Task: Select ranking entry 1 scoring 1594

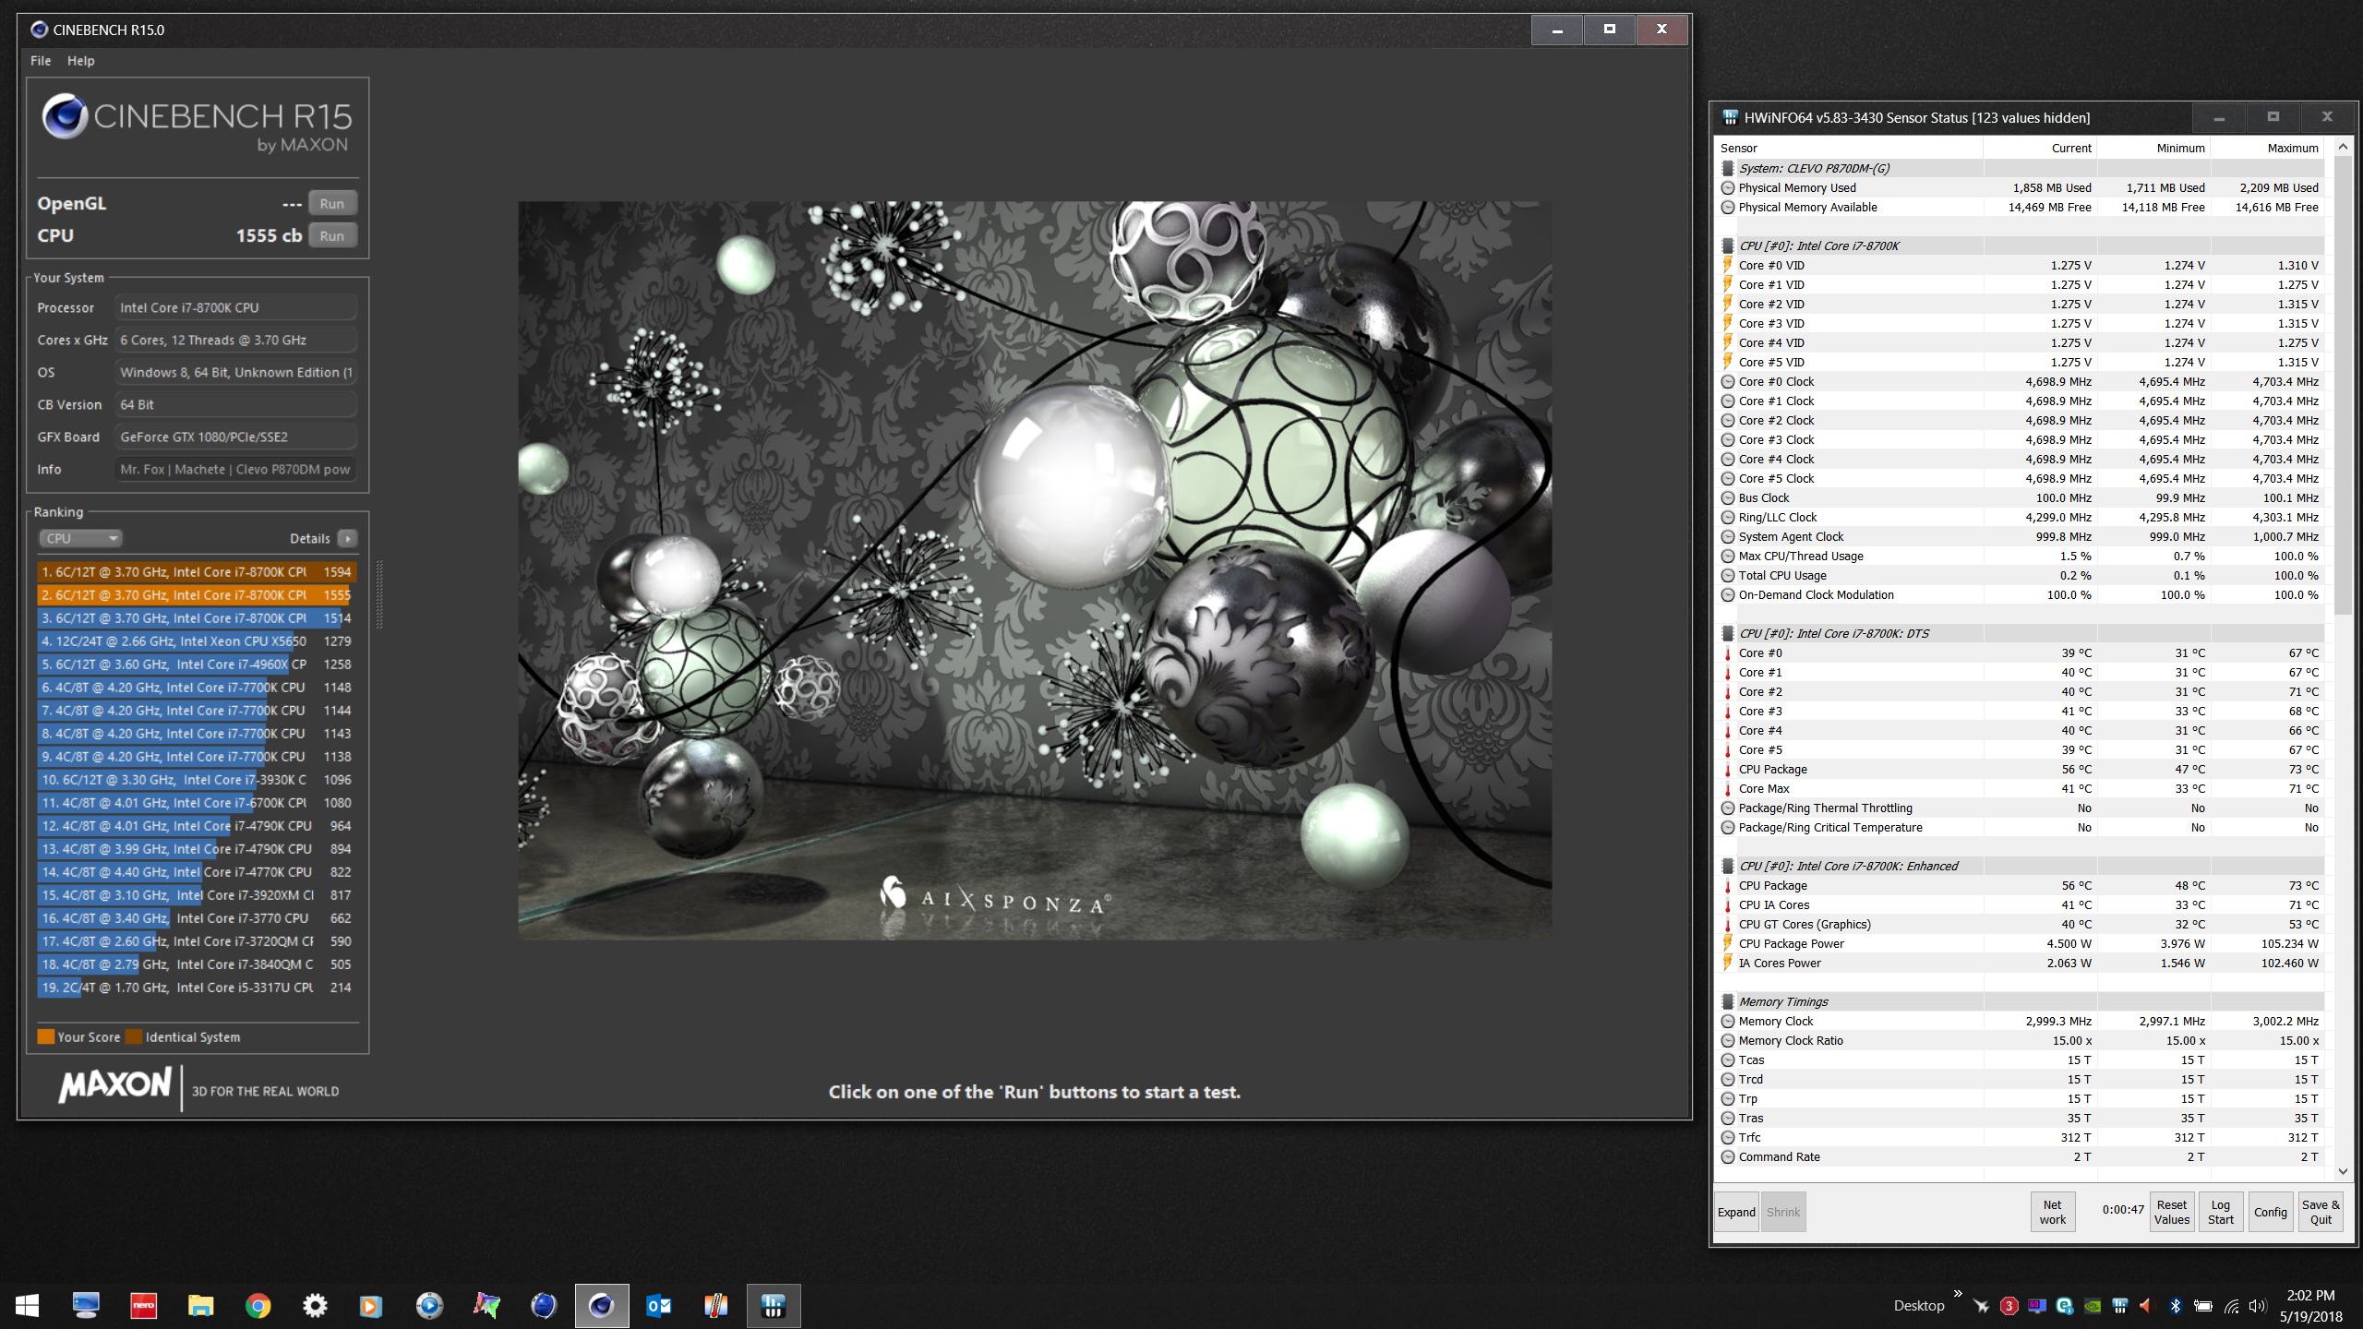Action: coord(197,572)
